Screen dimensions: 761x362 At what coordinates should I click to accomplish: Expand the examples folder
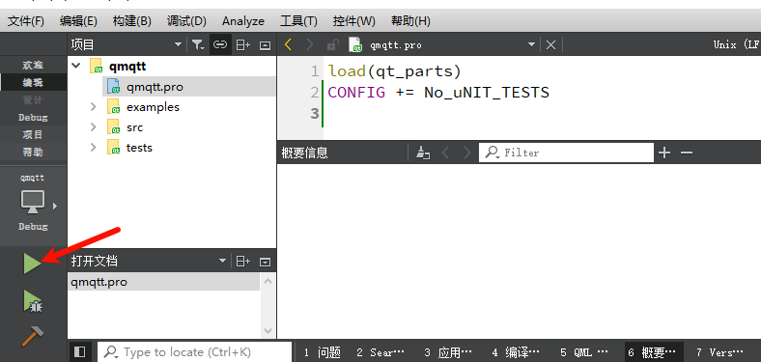coord(93,107)
